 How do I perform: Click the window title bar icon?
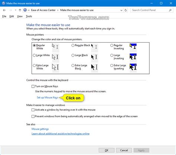tap(4, 3)
